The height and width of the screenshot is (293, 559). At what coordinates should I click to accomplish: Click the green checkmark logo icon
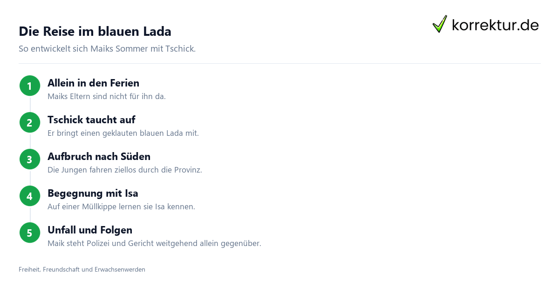point(440,24)
